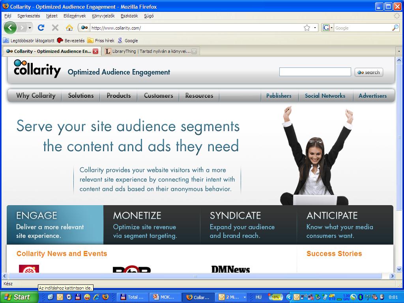Open the Google bookmark in the bookmarks toolbar
The width and height of the screenshot is (404, 303).
128,41
